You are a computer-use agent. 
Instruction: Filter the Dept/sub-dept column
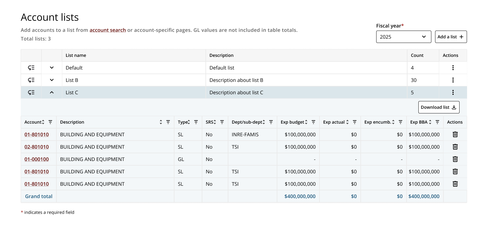point(271,122)
